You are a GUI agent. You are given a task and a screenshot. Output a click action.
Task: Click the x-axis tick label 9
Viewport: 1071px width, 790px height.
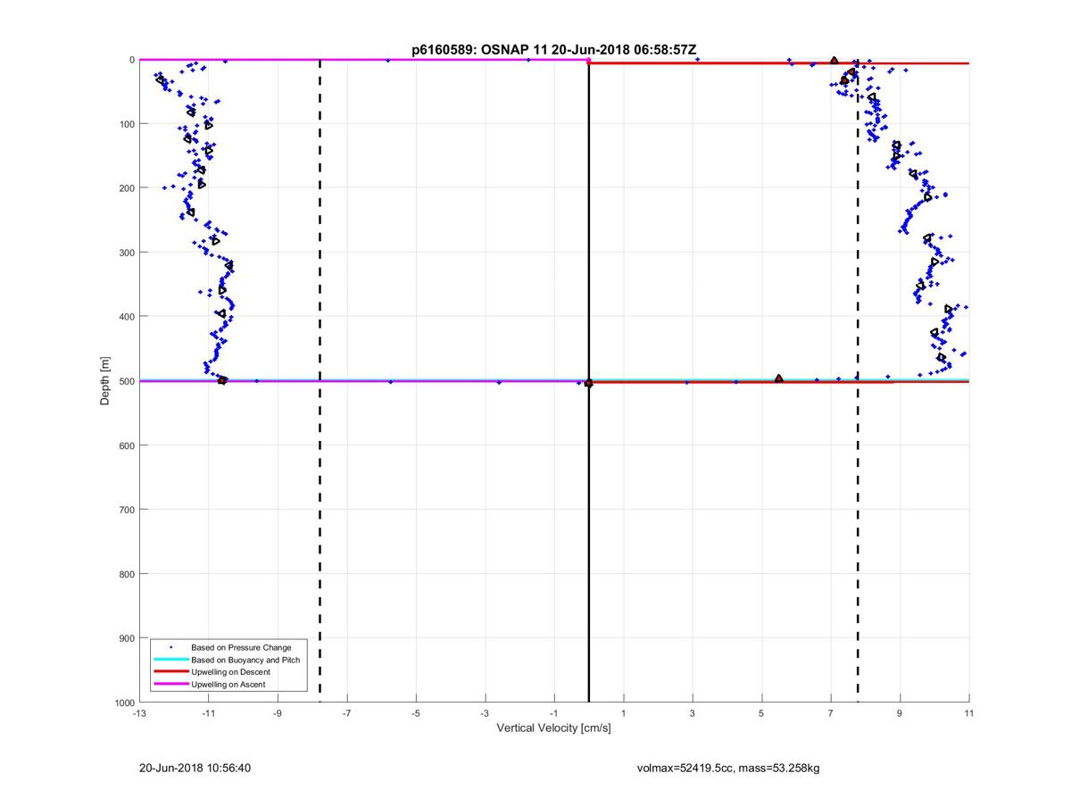[900, 713]
